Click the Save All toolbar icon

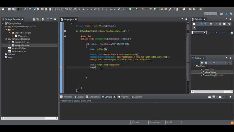point(13,9)
